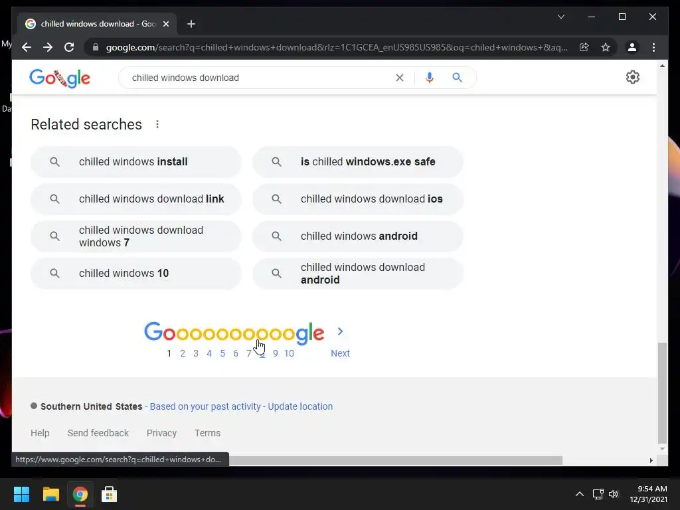Go to results page 5
Image resolution: width=680 pixels, height=510 pixels.
[x=222, y=353]
